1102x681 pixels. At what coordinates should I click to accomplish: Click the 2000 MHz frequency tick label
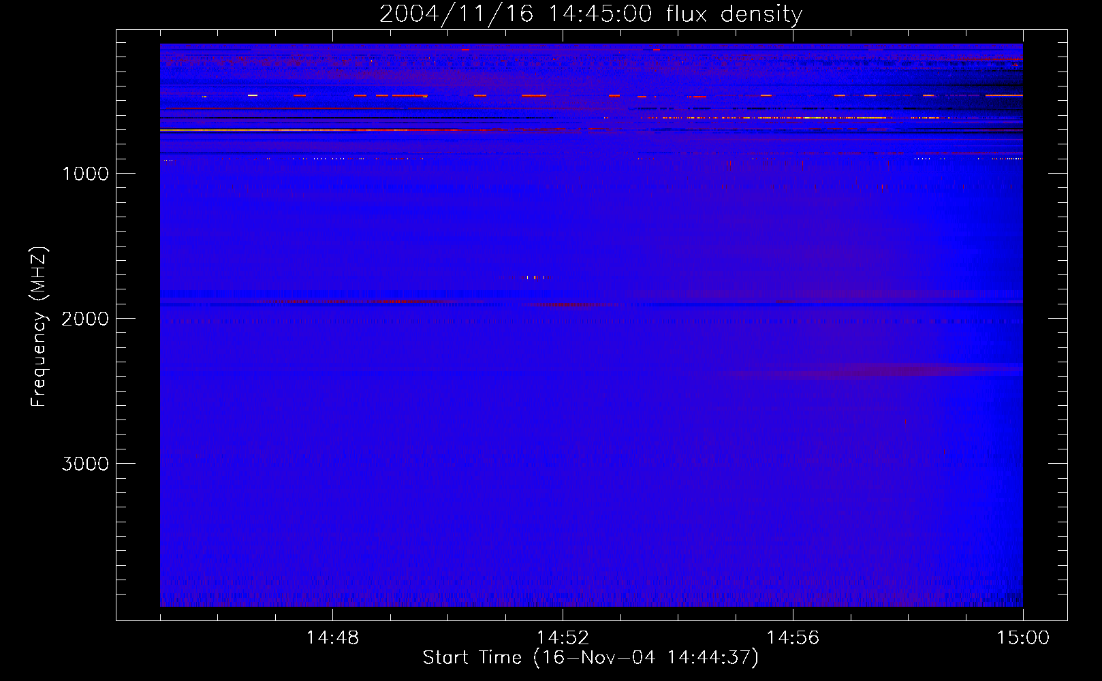click(x=85, y=319)
